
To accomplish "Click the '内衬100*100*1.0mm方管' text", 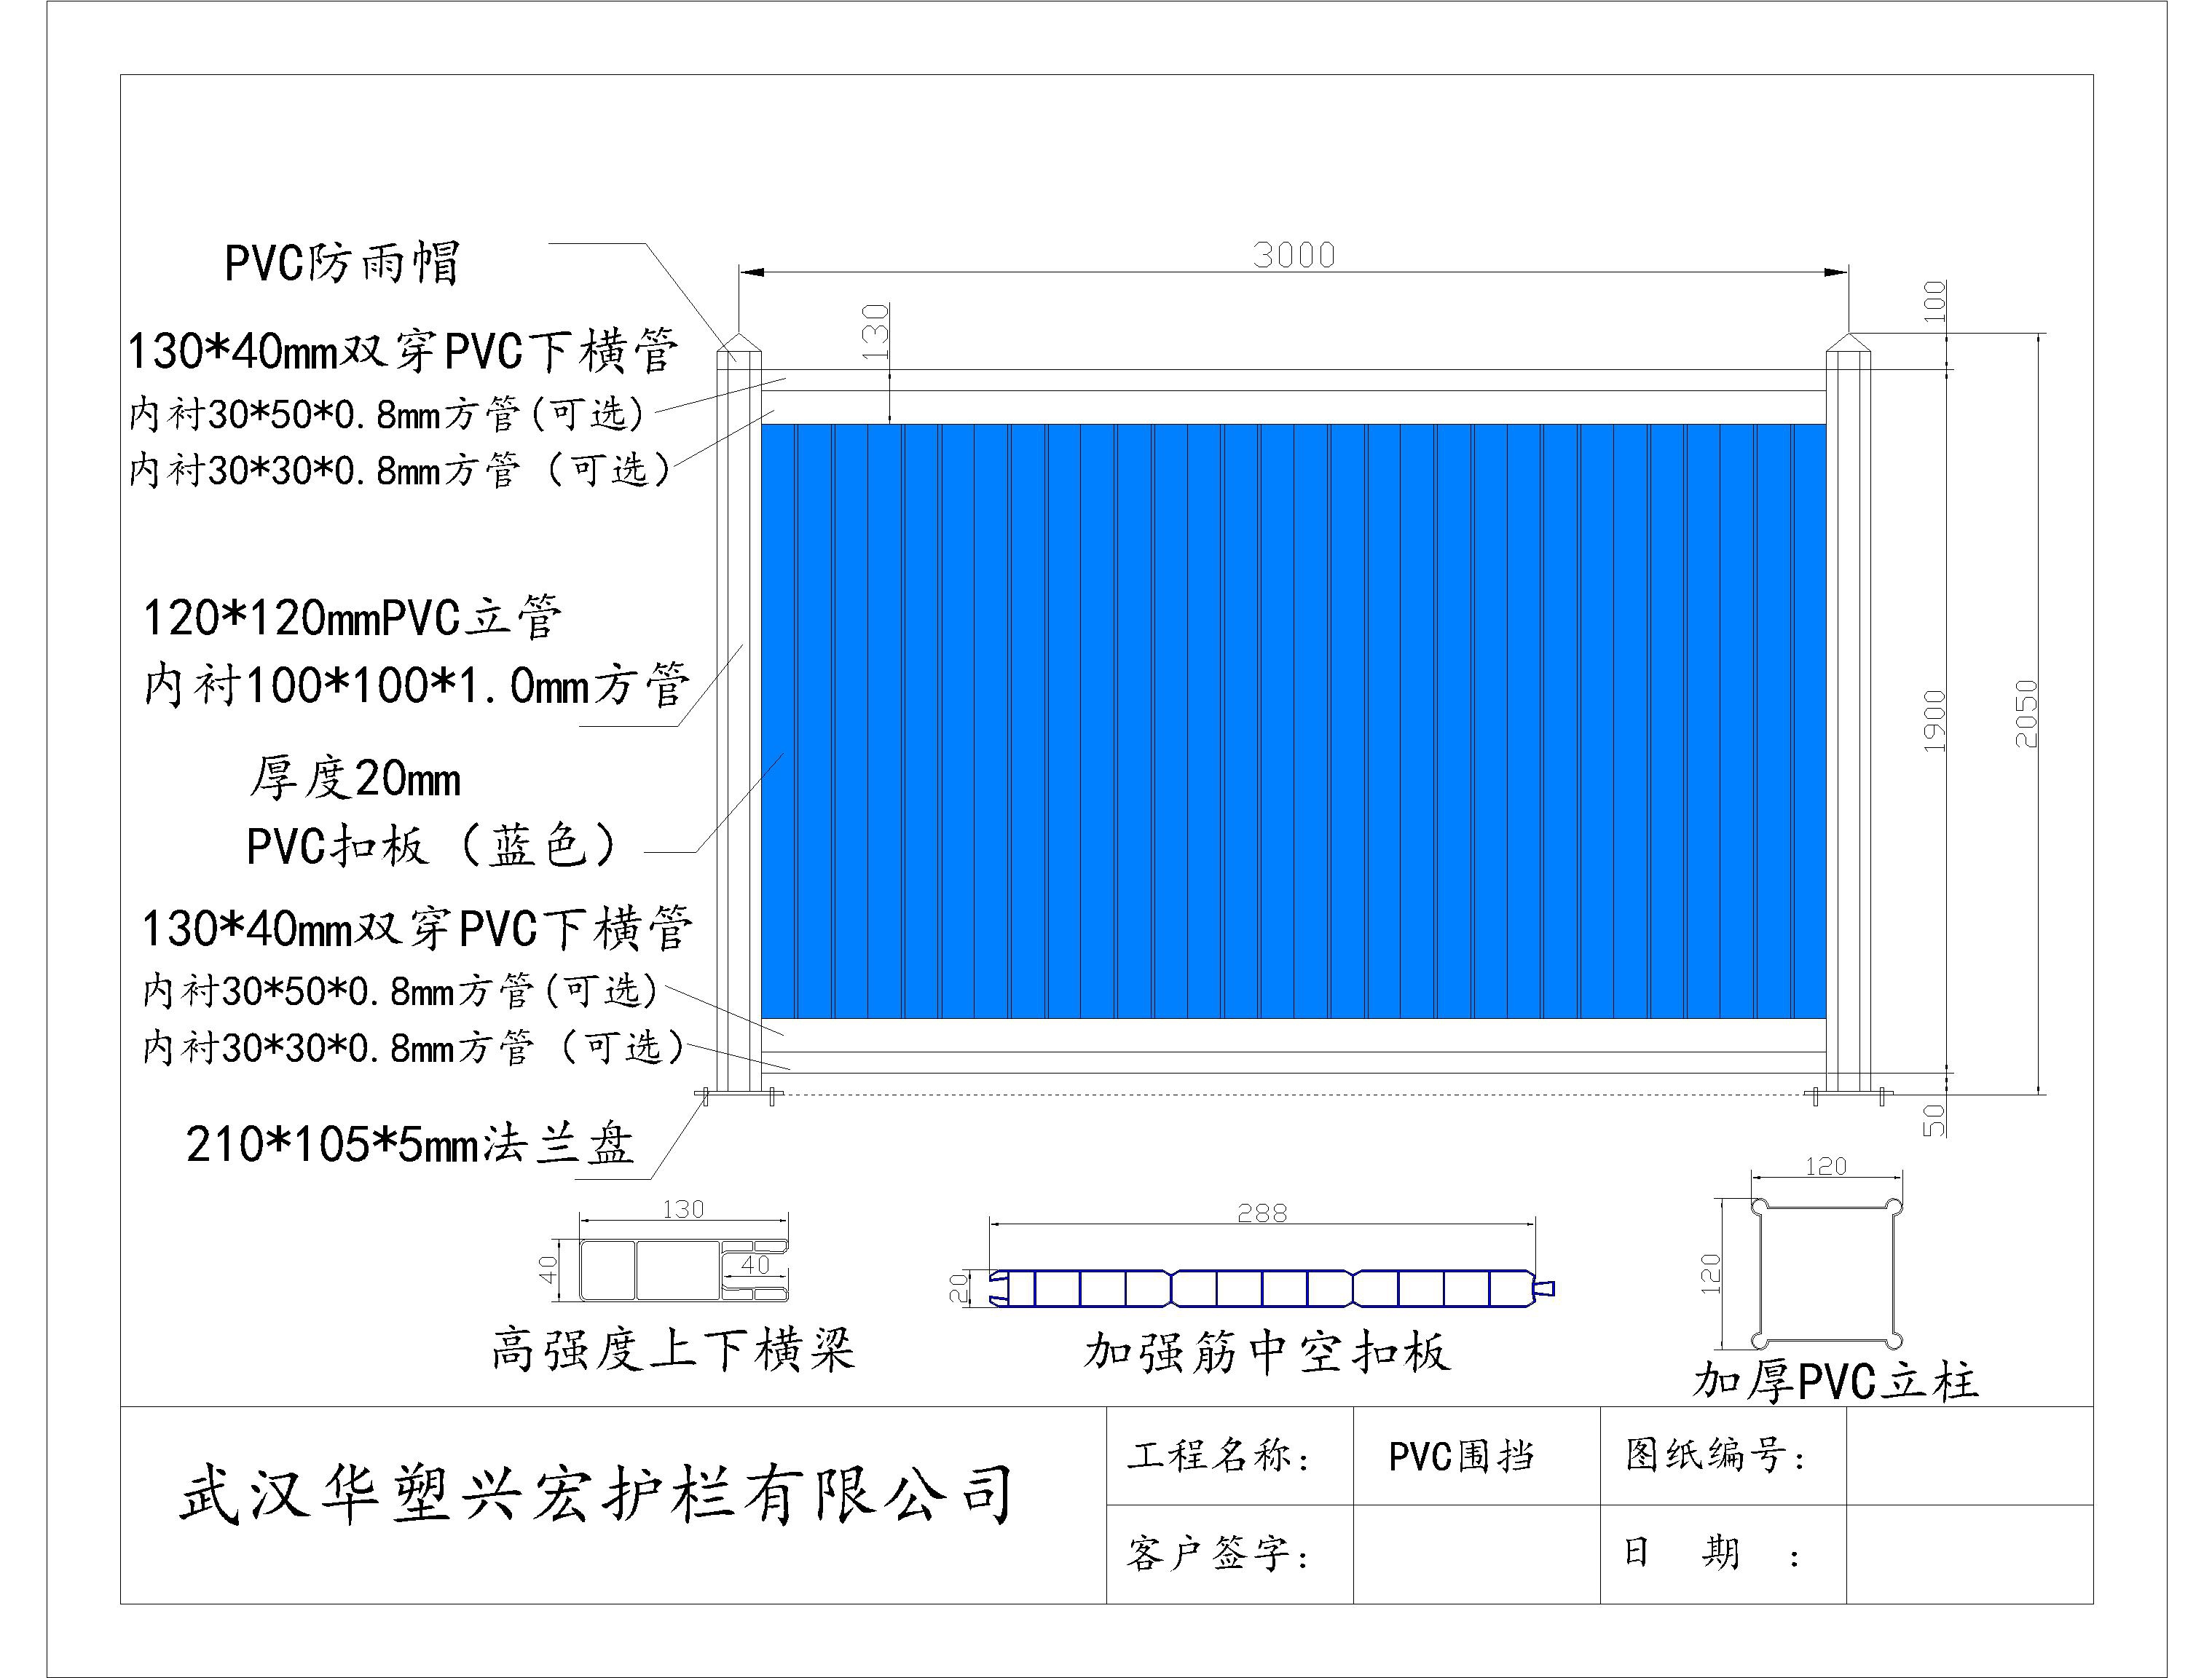I will point(417,685).
